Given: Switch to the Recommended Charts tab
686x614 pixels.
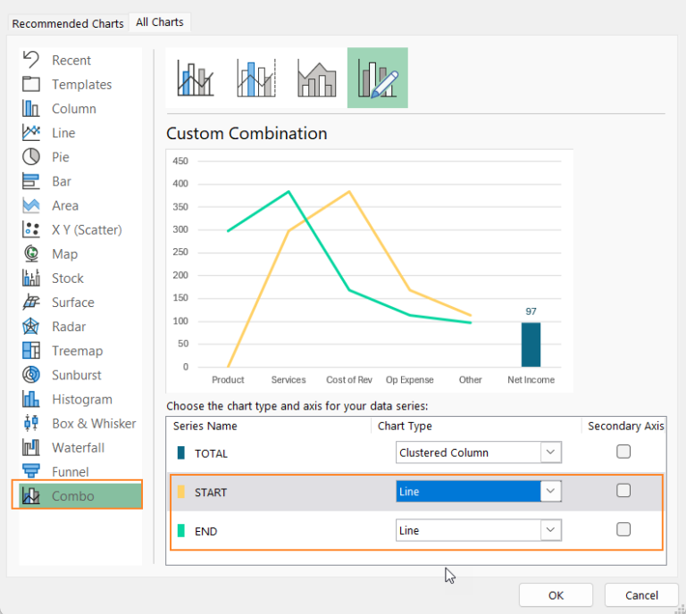Looking at the screenshot, I should 68,23.
